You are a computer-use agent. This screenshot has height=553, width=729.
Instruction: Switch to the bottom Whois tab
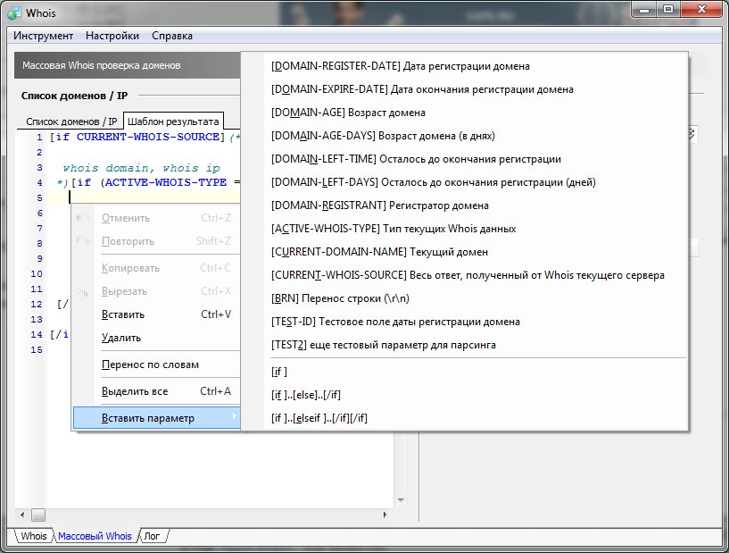pyautogui.click(x=34, y=536)
